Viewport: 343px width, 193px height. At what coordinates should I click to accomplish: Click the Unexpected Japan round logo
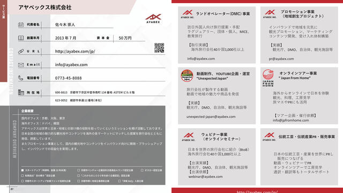click(187, 76)
